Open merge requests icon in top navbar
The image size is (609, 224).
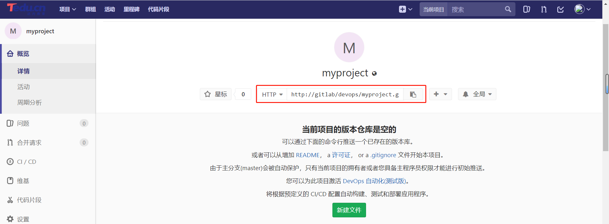pyautogui.click(x=544, y=9)
